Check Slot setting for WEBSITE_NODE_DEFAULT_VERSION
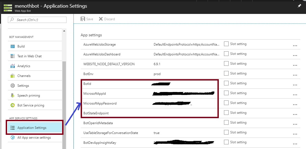Viewport: 306px width, 149px height. [x=226, y=64]
